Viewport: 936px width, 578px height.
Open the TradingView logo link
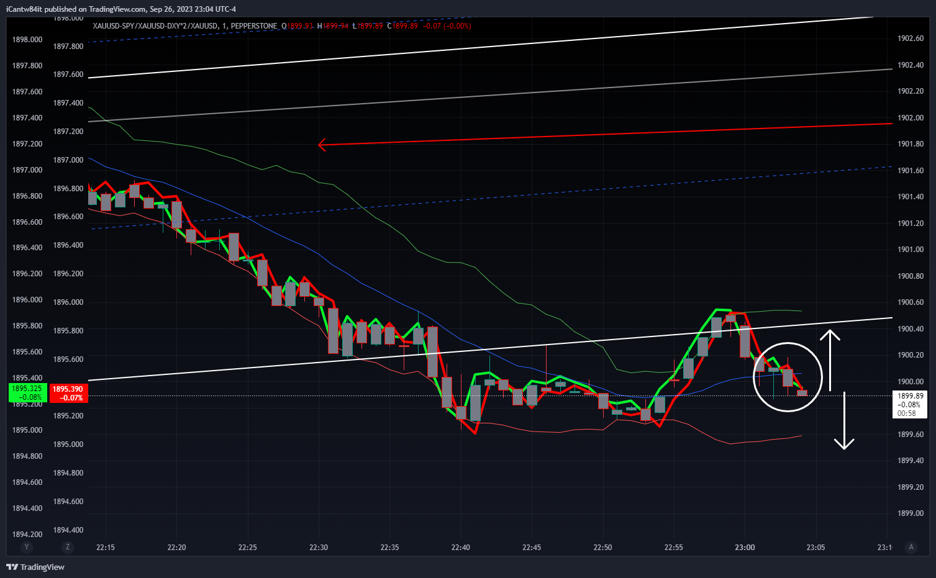(35, 567)
